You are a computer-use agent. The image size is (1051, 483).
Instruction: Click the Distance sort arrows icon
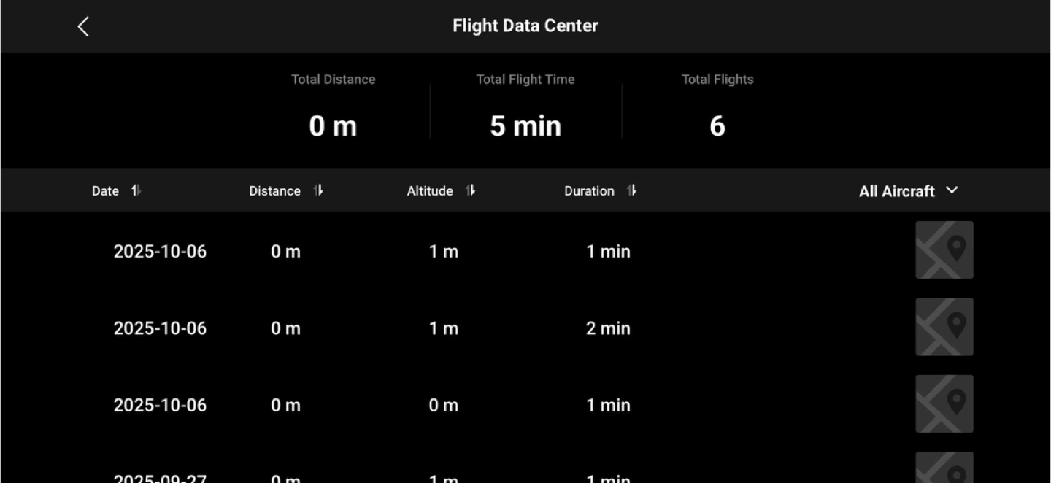pyautogui.click(x=318, y=190)
